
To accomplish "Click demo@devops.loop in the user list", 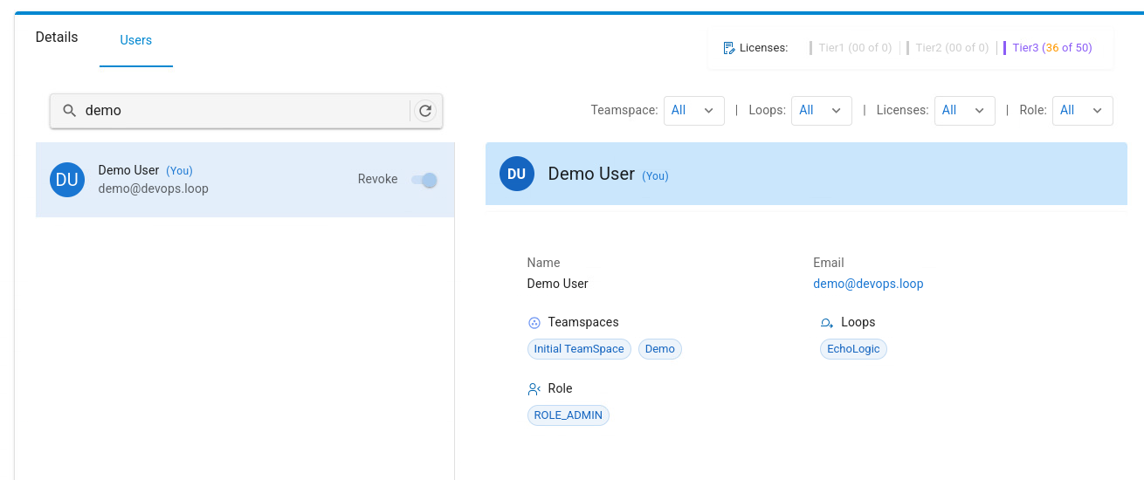I will (x=154, y=189).
